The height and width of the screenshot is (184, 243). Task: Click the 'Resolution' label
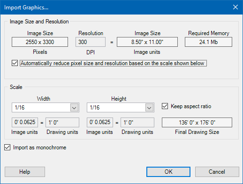[x=91, y=33]
